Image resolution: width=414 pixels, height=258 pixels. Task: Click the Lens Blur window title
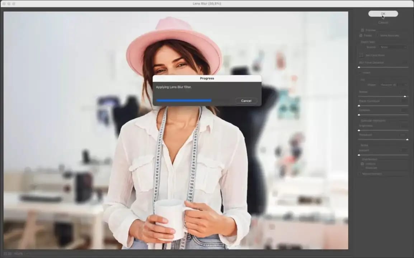207,4
